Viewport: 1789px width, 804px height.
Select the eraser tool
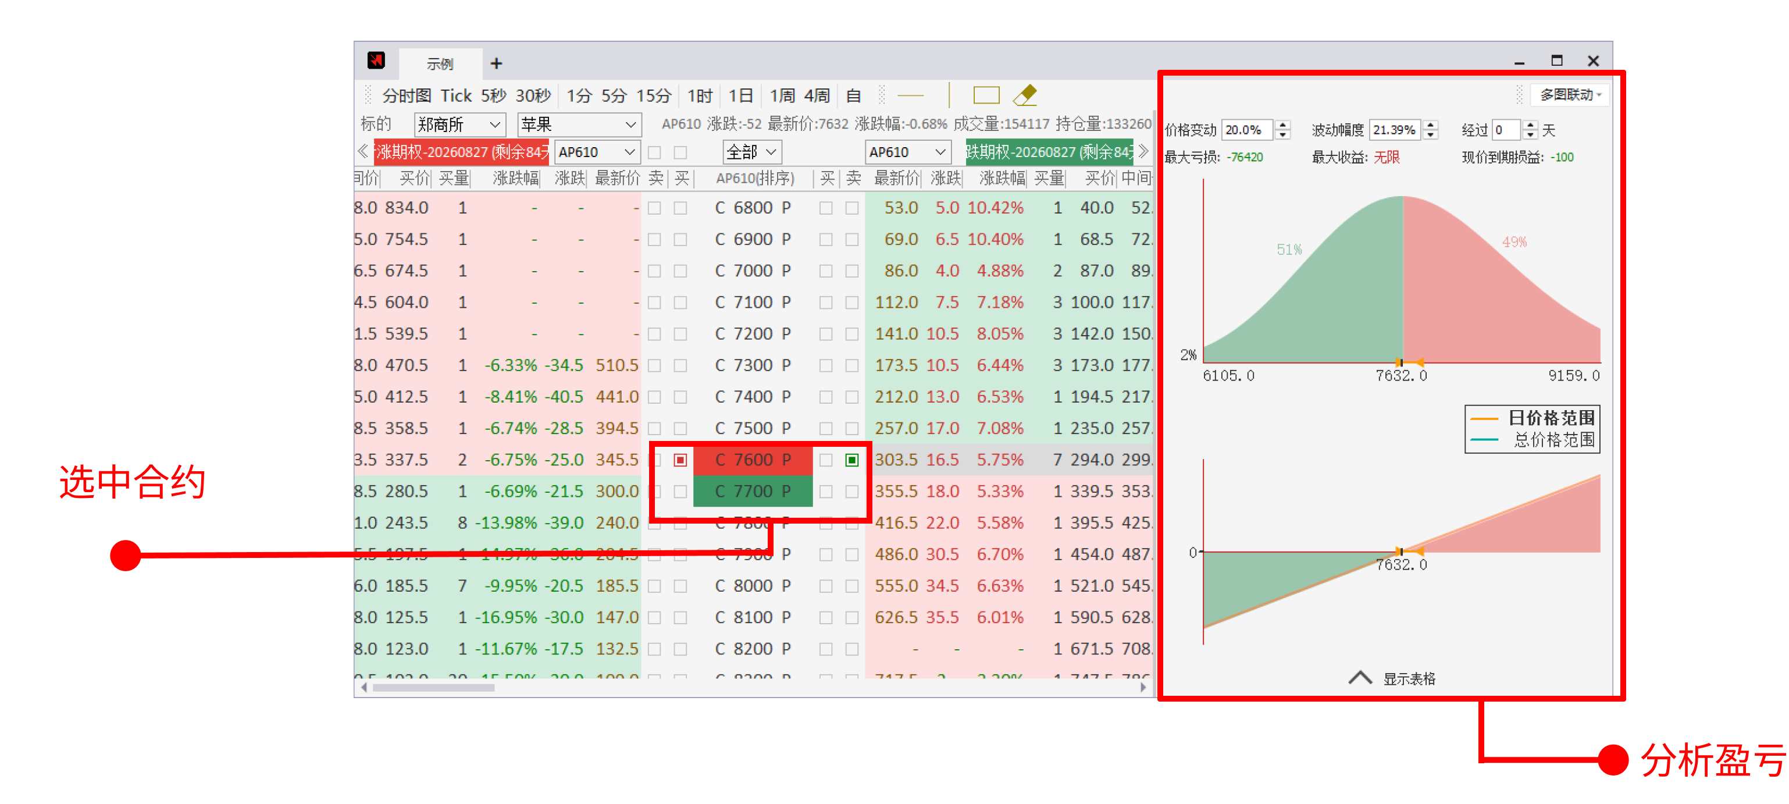(1025, 95)
